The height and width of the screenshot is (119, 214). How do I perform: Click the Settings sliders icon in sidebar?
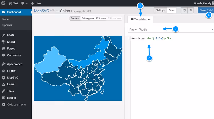(3, 98)
